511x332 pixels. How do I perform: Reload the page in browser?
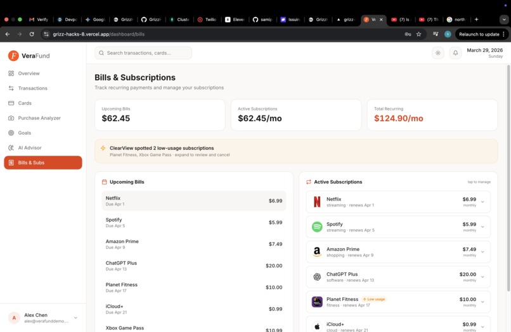point(32,34)
